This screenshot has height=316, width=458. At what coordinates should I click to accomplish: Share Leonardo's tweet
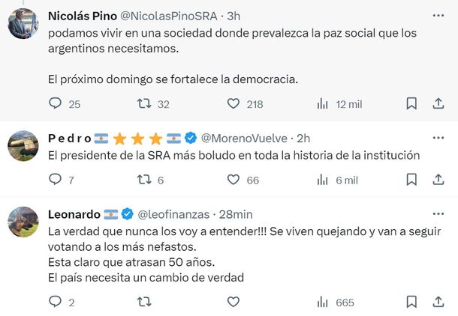coord(438,302)
